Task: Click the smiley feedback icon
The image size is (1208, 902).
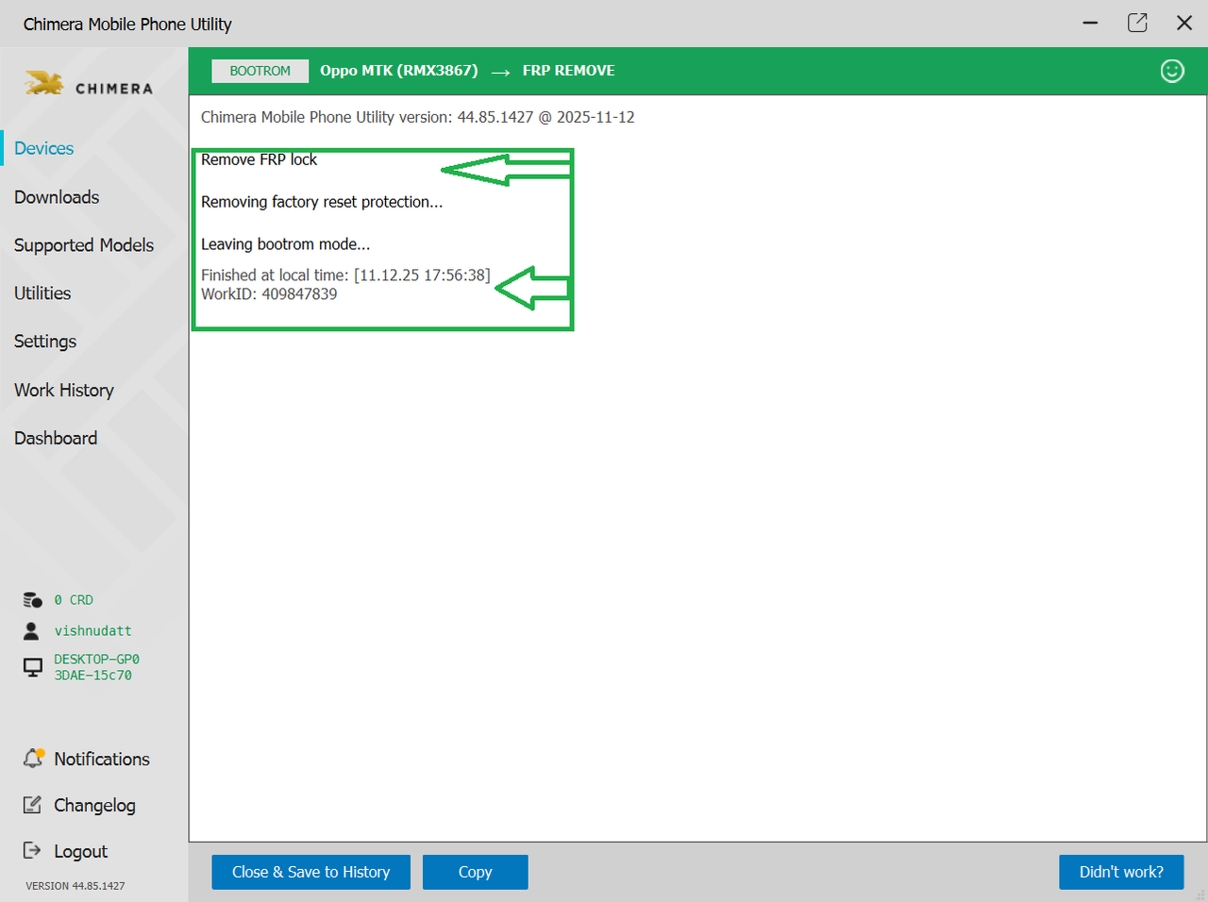Action: [x=1172, y=71]
